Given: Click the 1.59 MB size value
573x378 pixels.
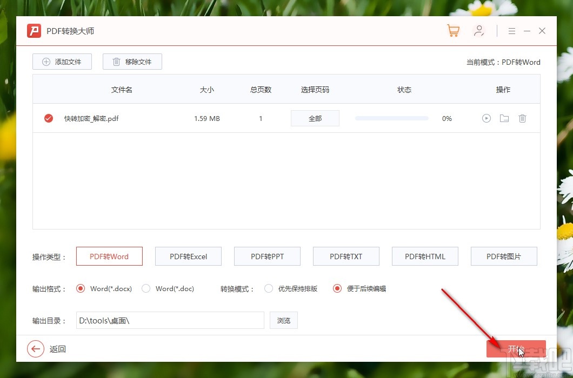Looking at the screenshot, I should 207,118.
